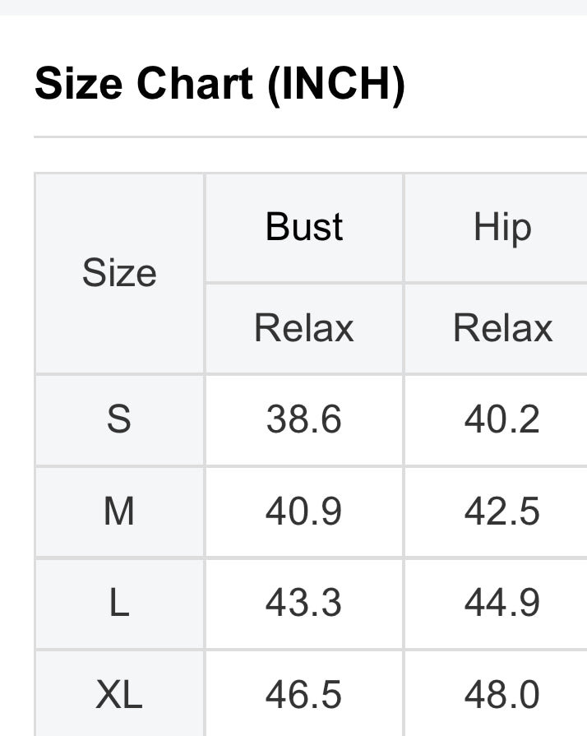
Task: Click the Size Chart (INCH) heading
Action: (220, 84)
